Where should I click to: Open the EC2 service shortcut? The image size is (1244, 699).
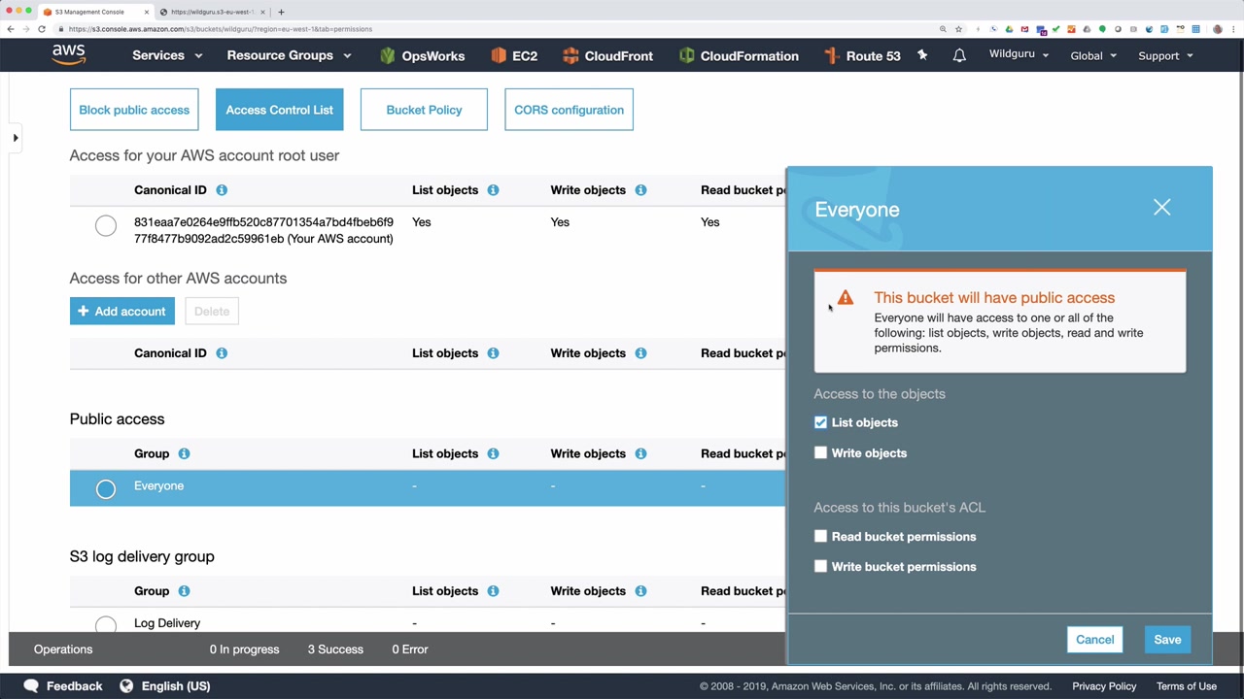click(x=514, y=55)
